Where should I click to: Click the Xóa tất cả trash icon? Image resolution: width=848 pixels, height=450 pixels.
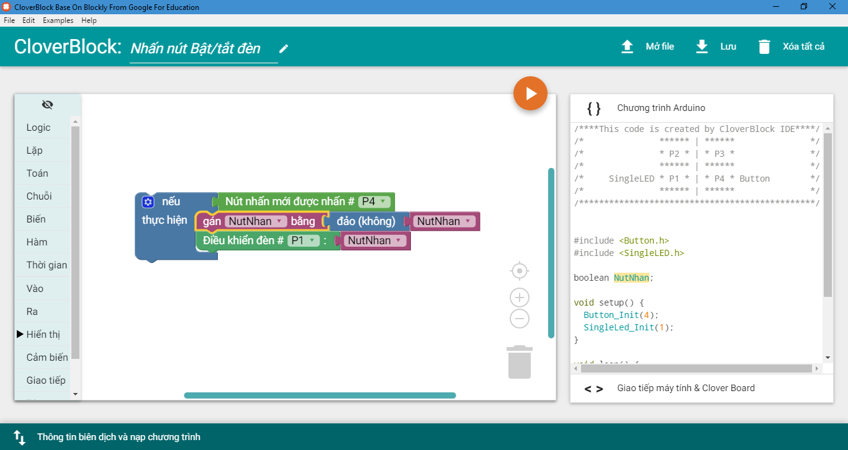tap(764, 46)
